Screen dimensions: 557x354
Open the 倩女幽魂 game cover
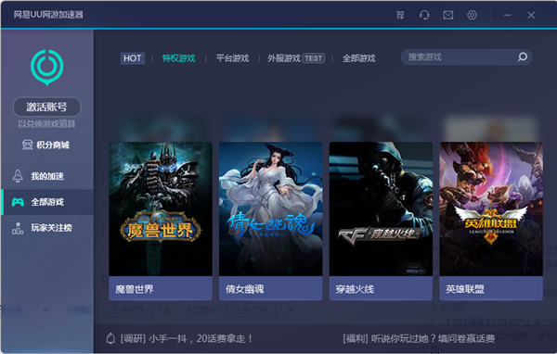[271, 209]
